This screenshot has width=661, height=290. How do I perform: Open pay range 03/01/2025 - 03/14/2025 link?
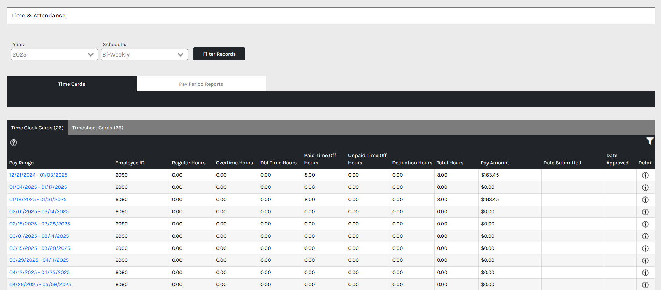[39, 236]
